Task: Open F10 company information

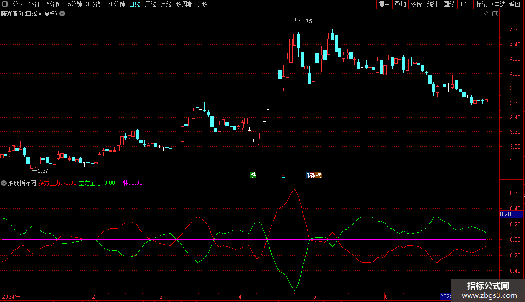Action: tap(466, 4)
